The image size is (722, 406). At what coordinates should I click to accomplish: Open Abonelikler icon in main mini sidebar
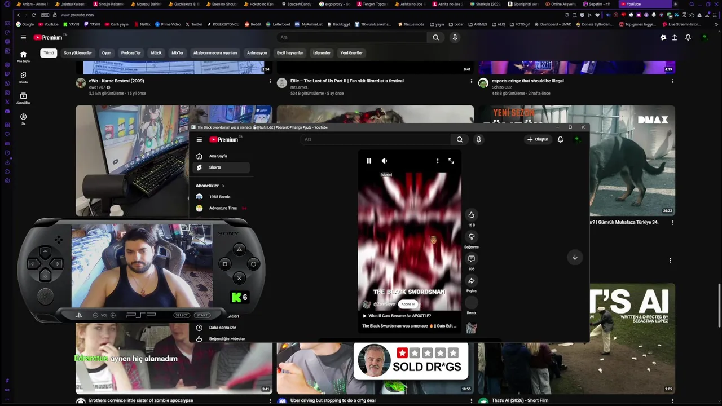[x=23, y=98]
